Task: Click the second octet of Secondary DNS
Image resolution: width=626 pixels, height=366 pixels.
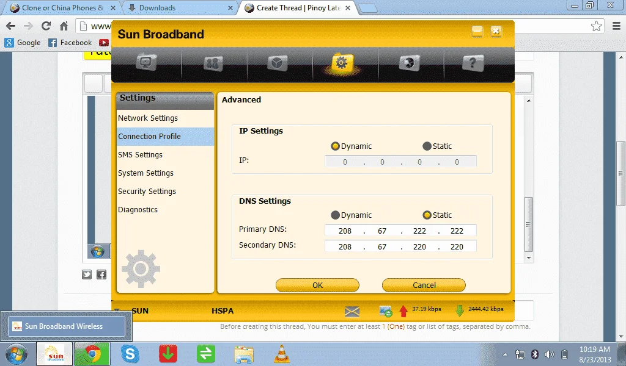Action: [382, 247]
